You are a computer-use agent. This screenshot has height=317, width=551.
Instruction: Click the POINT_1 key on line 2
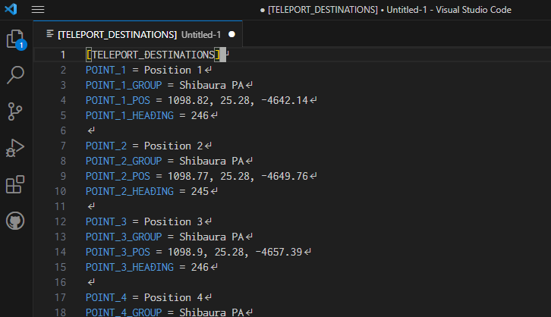pos(105,70)
